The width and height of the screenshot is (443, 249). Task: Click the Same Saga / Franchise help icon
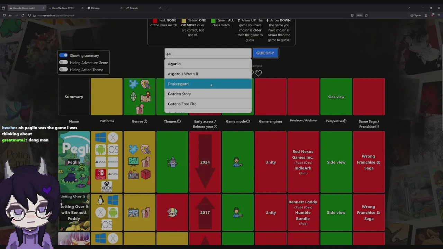coord(377,127)
